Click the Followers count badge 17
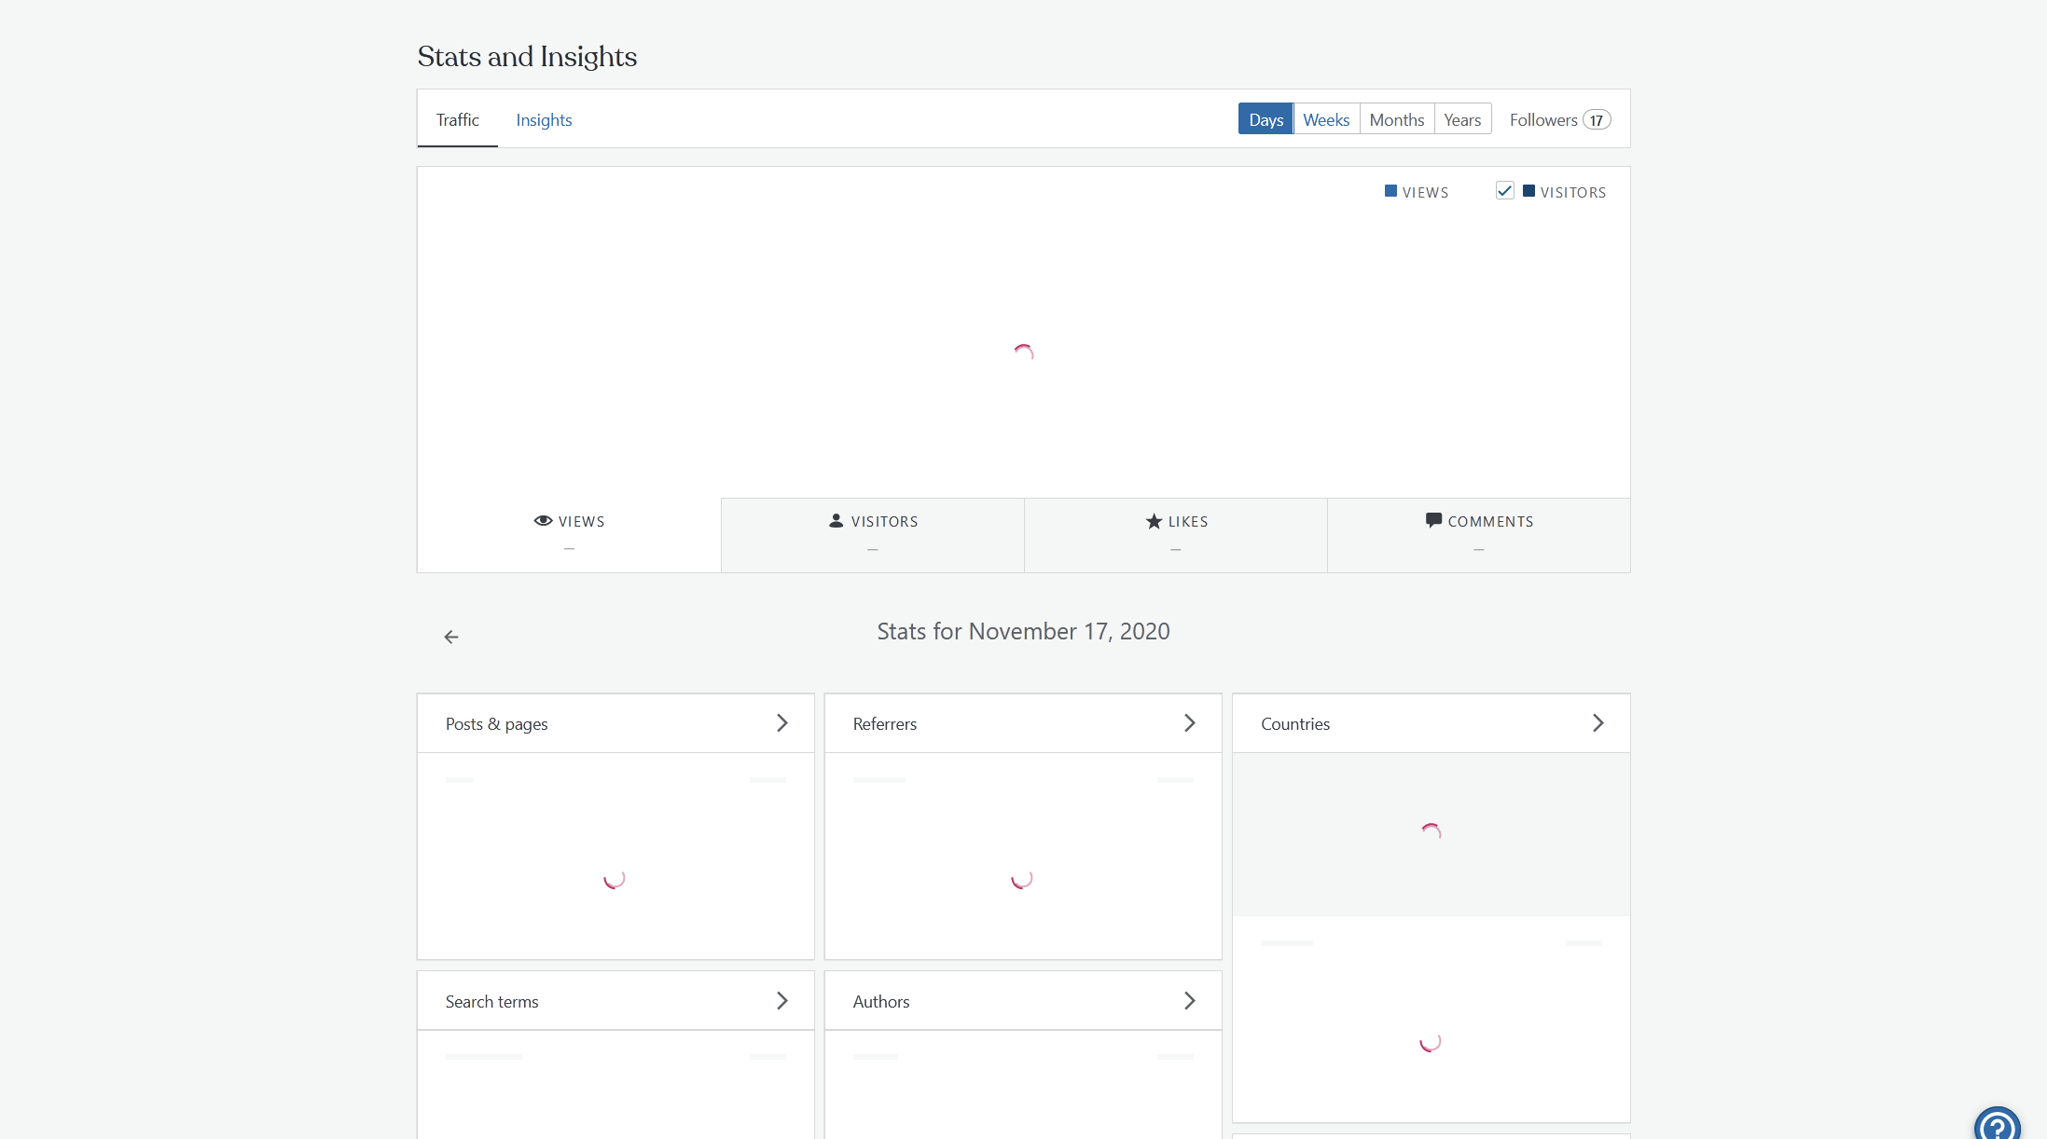The image size is (2047, 1139). 1597,120
